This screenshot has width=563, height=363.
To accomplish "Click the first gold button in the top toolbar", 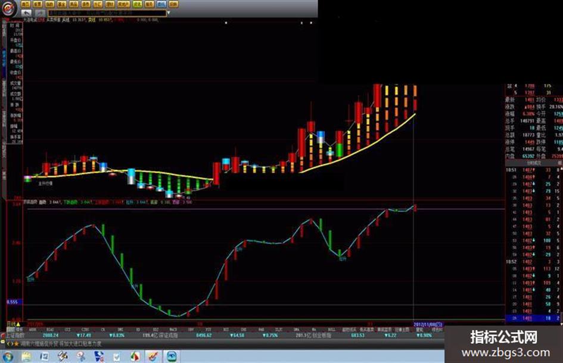I will [26, 4].
